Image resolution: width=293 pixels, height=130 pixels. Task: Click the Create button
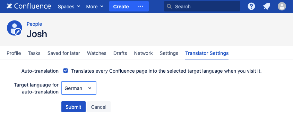point(121,6)
